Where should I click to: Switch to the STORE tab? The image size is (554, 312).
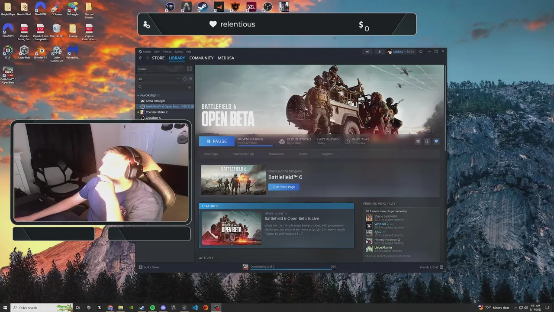(x=158, y=58)
